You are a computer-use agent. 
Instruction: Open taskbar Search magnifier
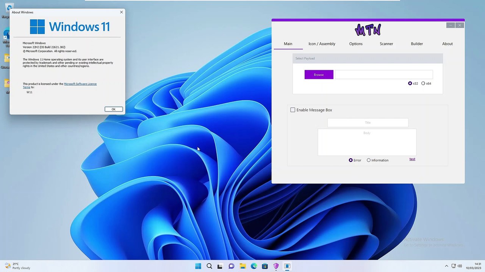coord(209,266)
